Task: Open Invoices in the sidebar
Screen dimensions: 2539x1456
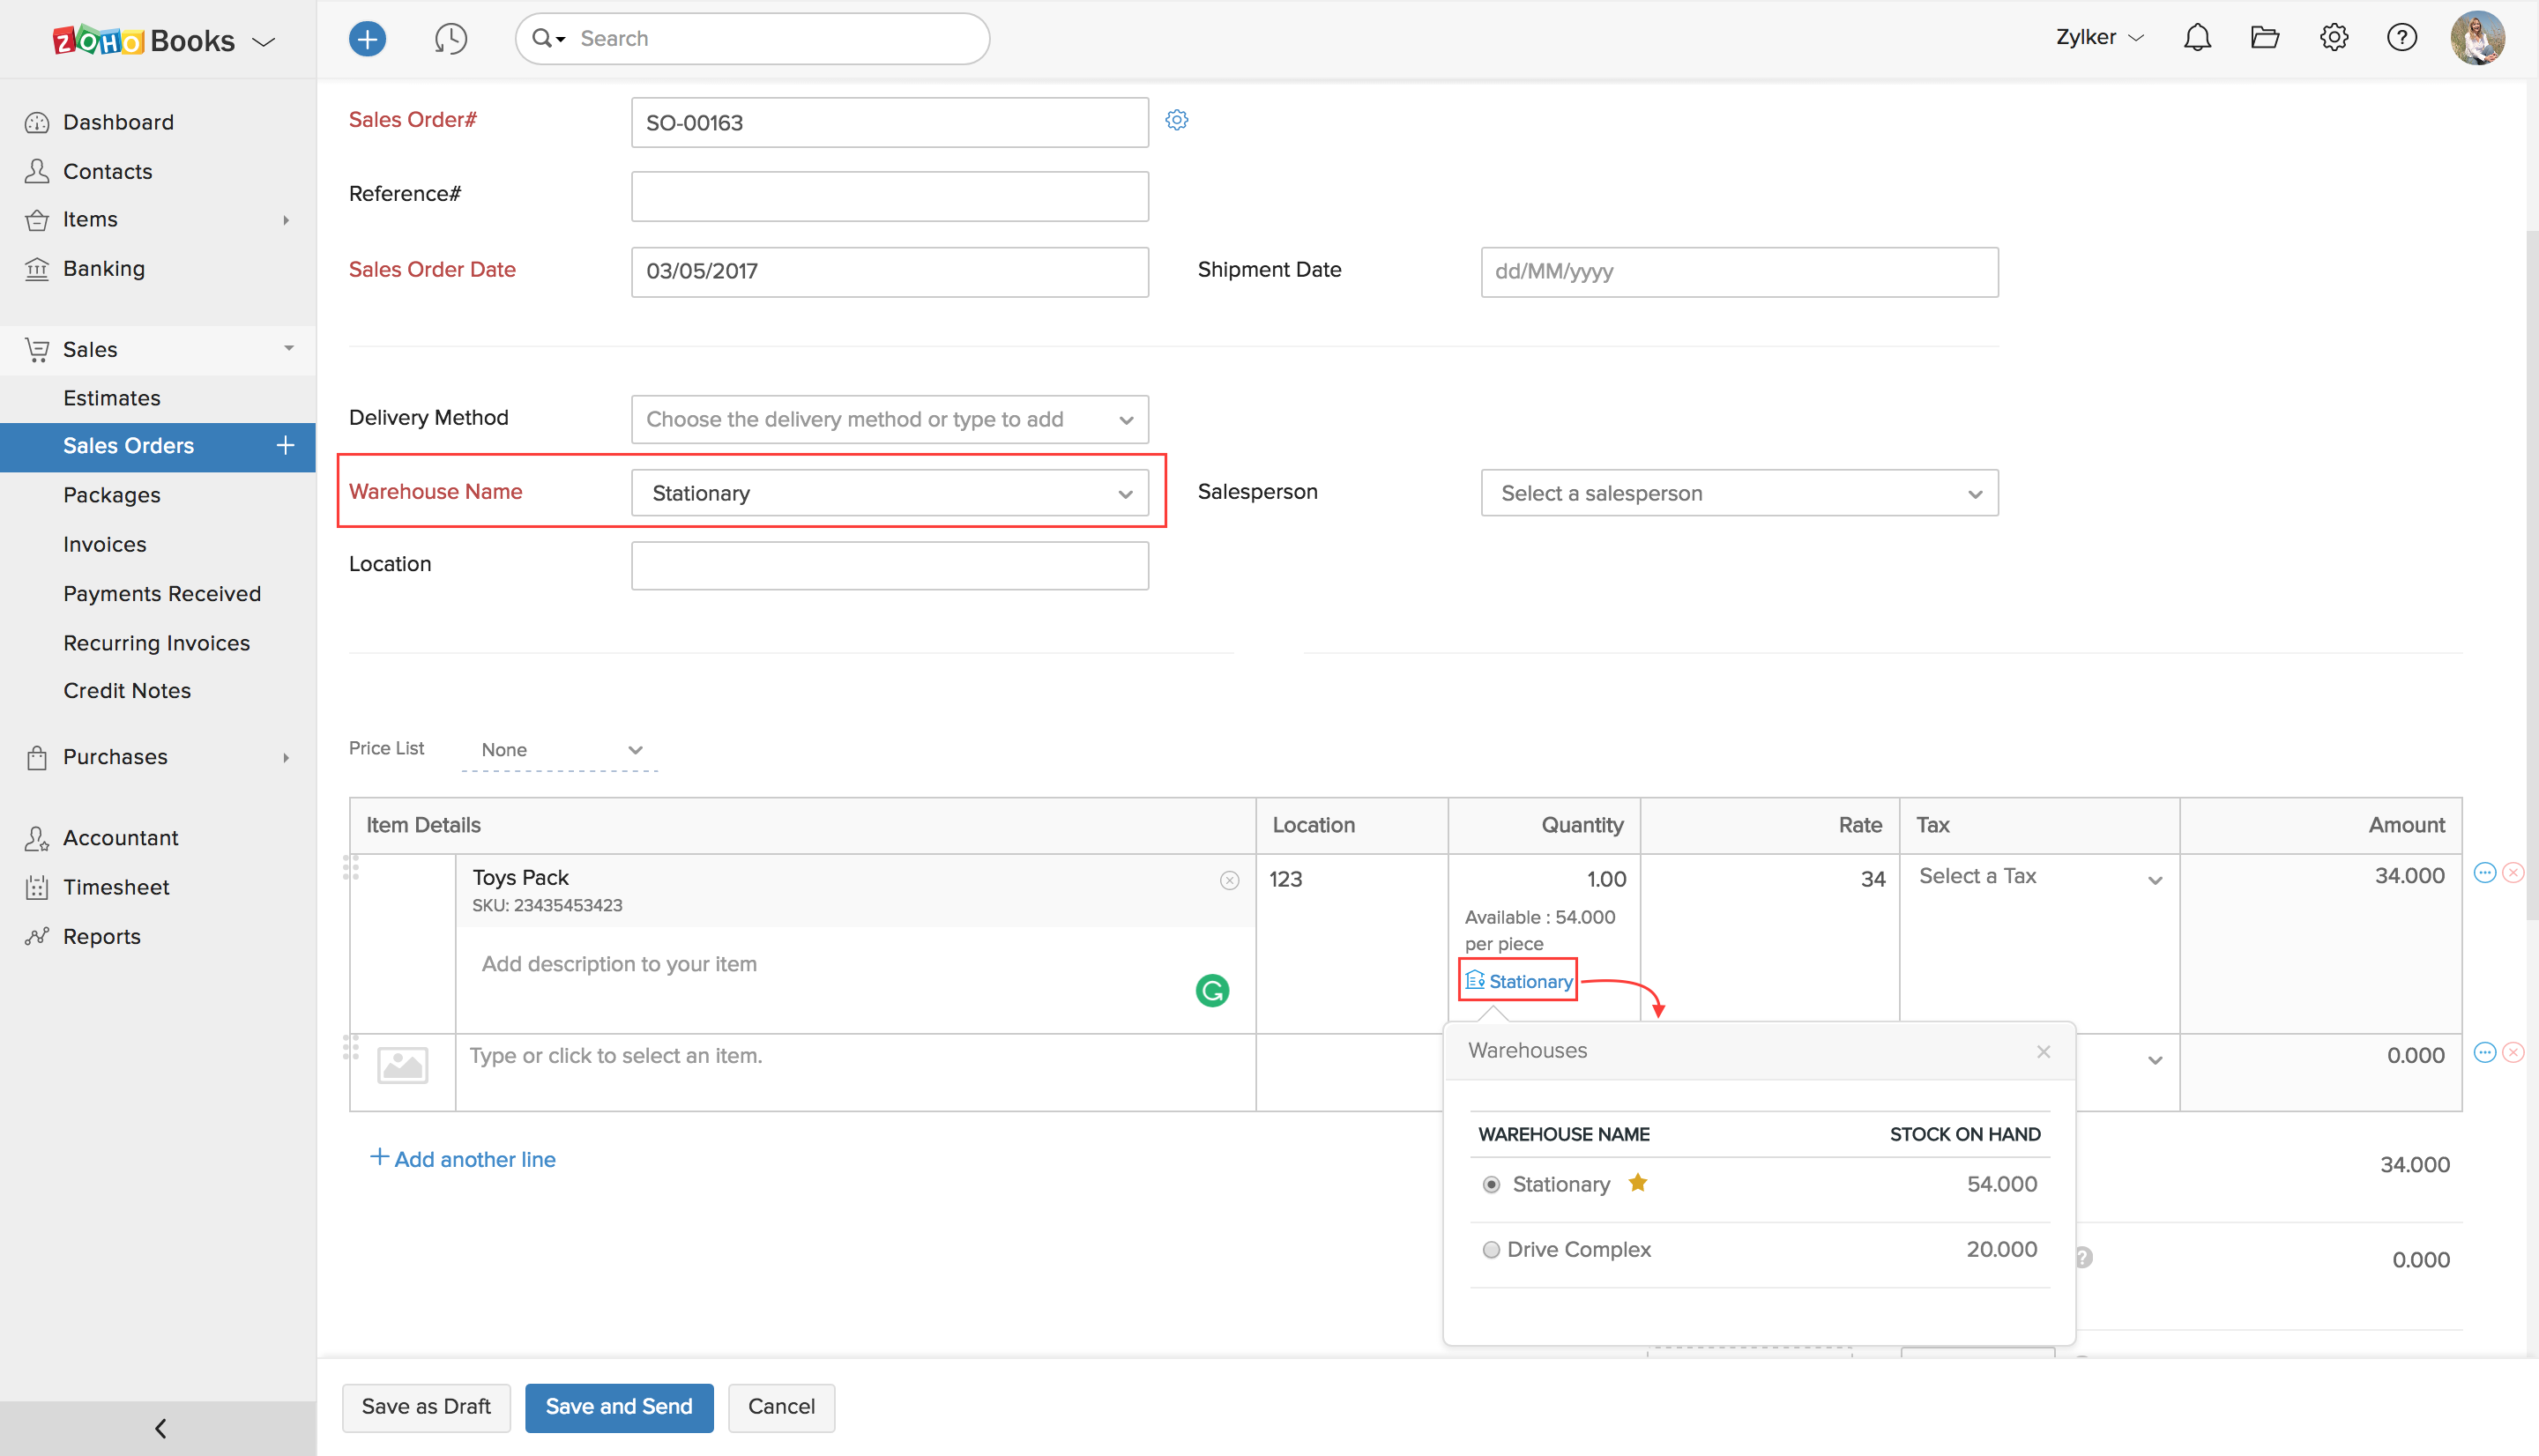Action: (105, 544)
